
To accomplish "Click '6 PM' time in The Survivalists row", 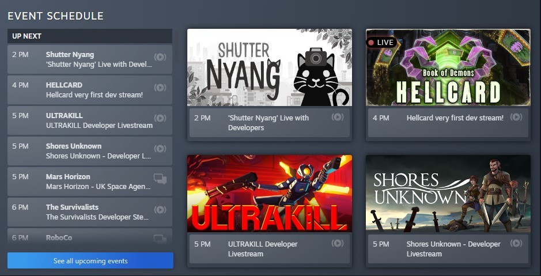I will tap(20, 207).
